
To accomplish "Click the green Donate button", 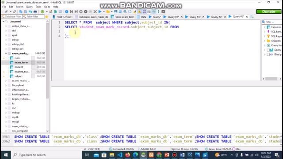I will [268, 11].
